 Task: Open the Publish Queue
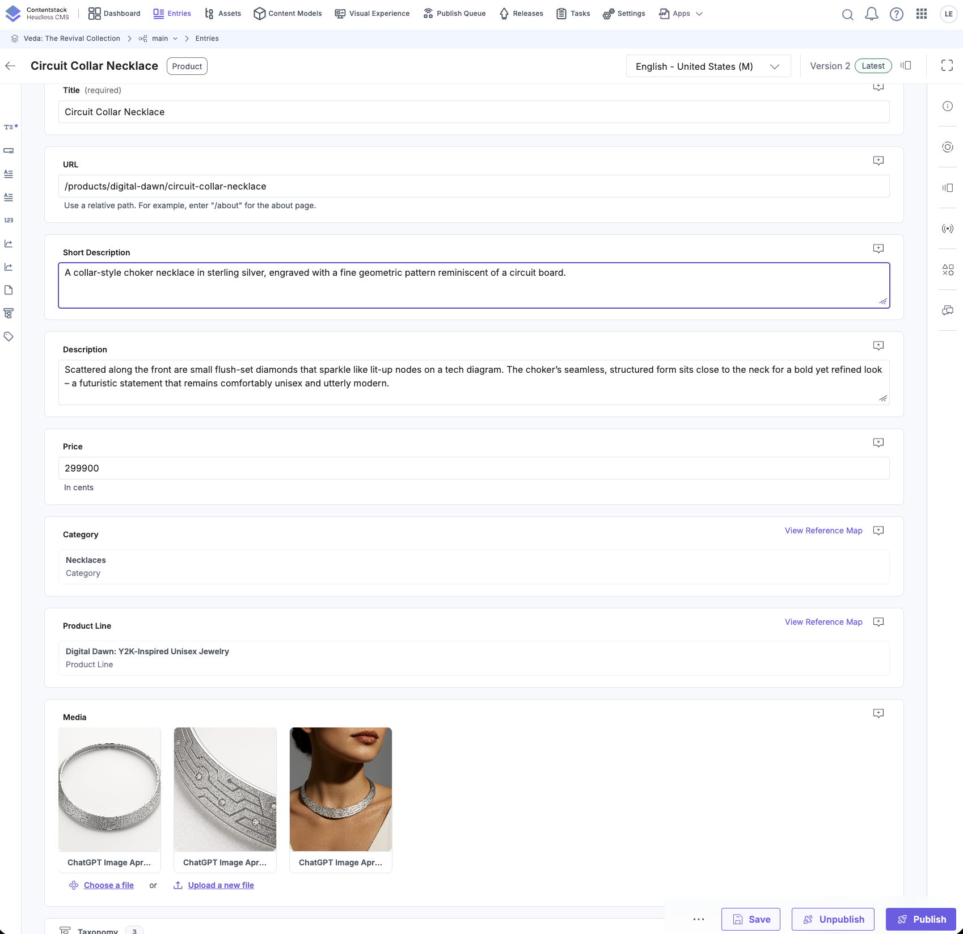(454, 14)
